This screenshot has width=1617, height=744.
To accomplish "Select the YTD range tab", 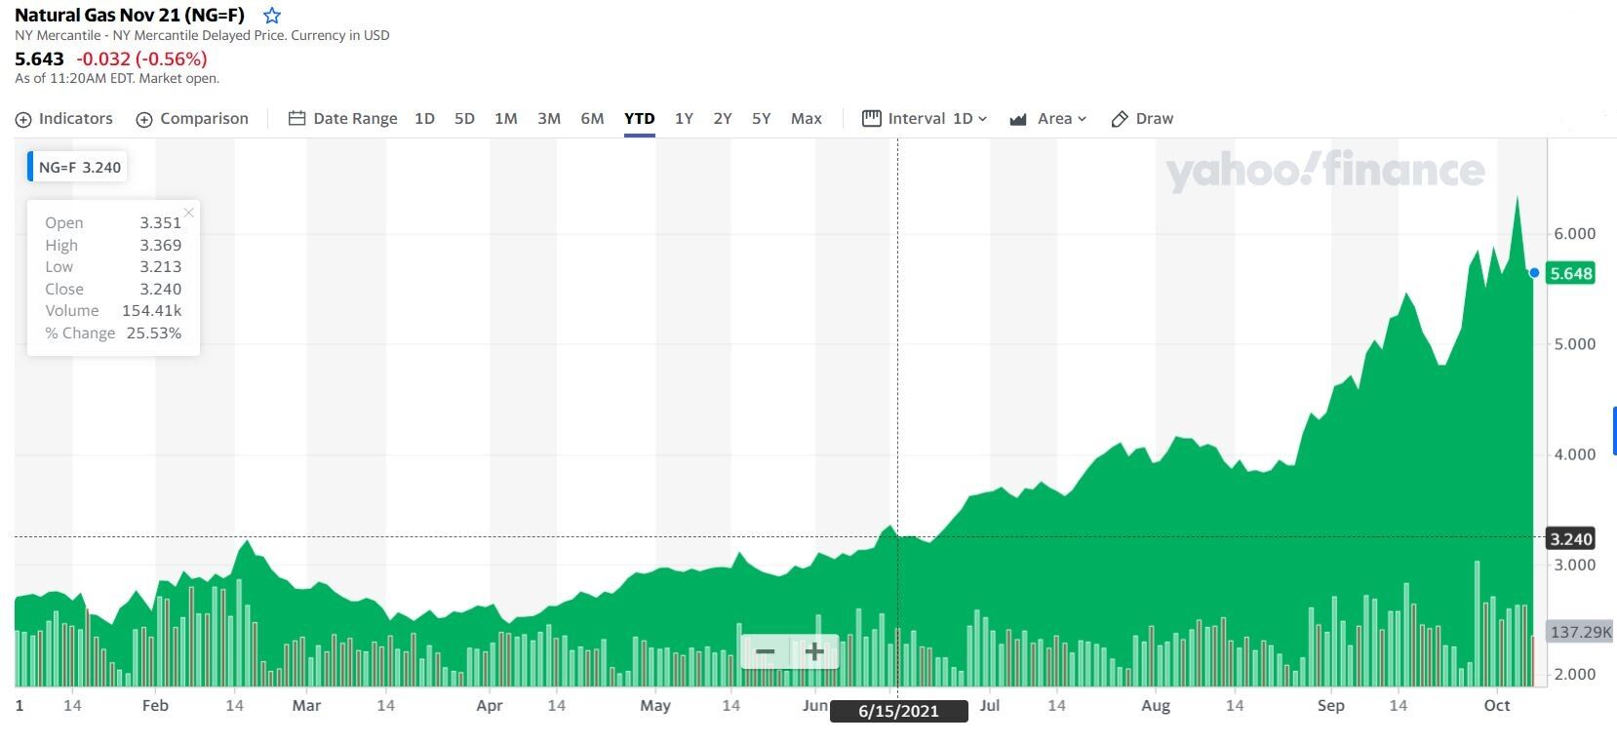I will (x=639, y=118).
